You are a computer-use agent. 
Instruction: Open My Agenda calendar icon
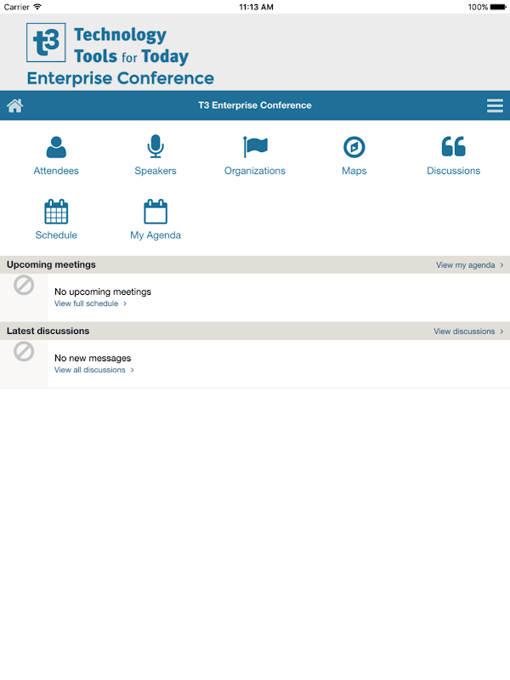click(156, 211)
